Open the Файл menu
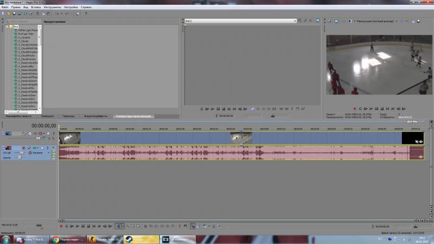 5,7
